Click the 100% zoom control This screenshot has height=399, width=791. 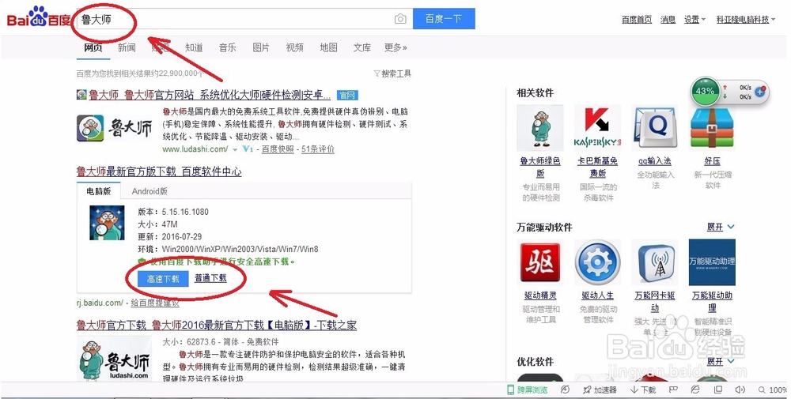(773, 390)
